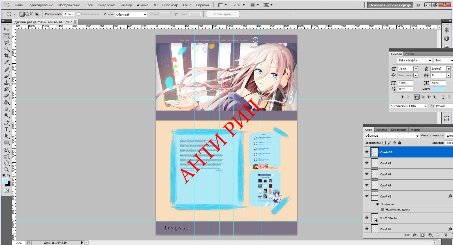
Task: Select the Hand tool
Action: [x=7, y=163]
